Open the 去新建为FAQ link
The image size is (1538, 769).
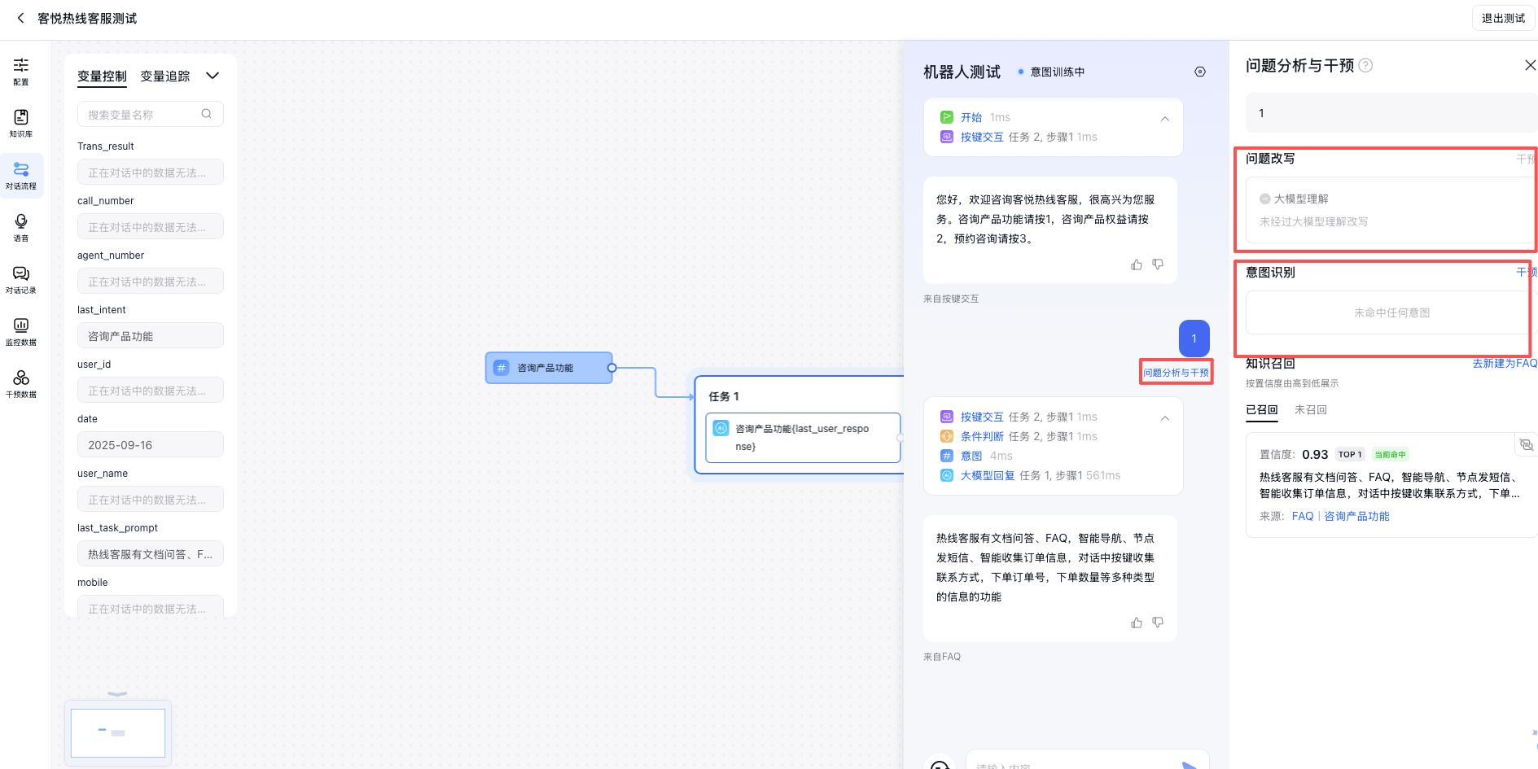[1503, 363]
